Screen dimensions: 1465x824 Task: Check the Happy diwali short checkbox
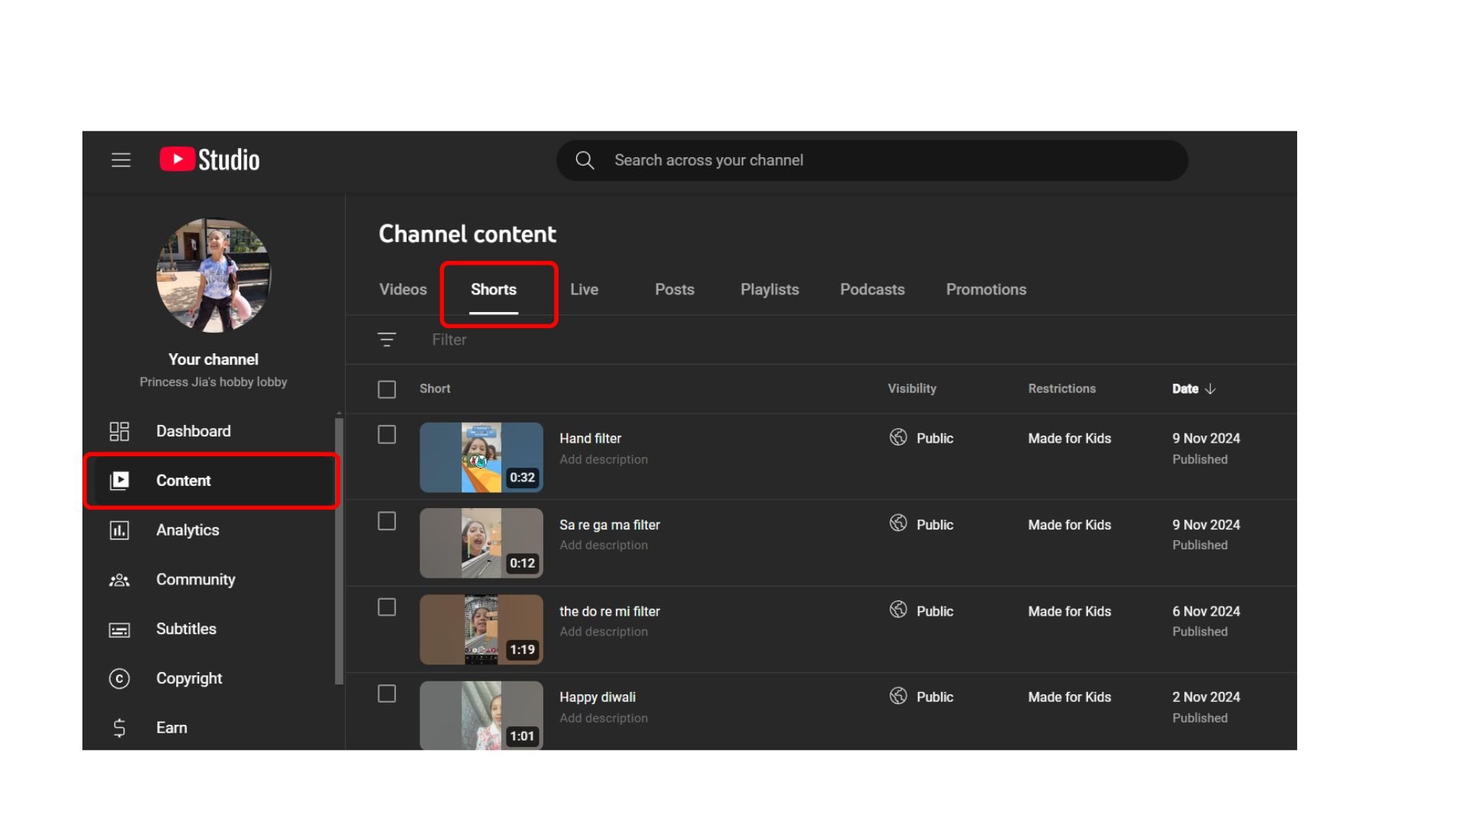387,694
